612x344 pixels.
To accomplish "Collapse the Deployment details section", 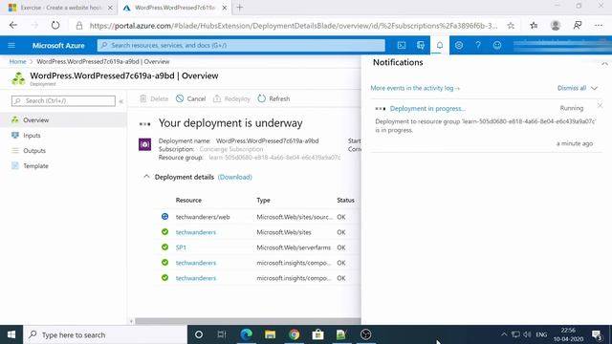I will 146,177.
